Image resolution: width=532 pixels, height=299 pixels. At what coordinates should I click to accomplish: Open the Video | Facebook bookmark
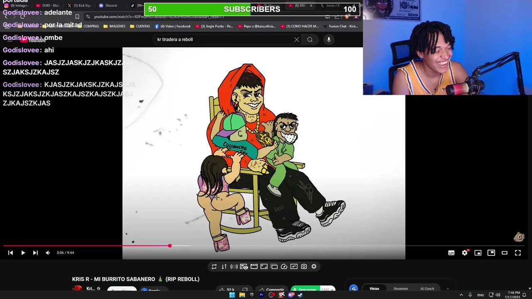173,26
